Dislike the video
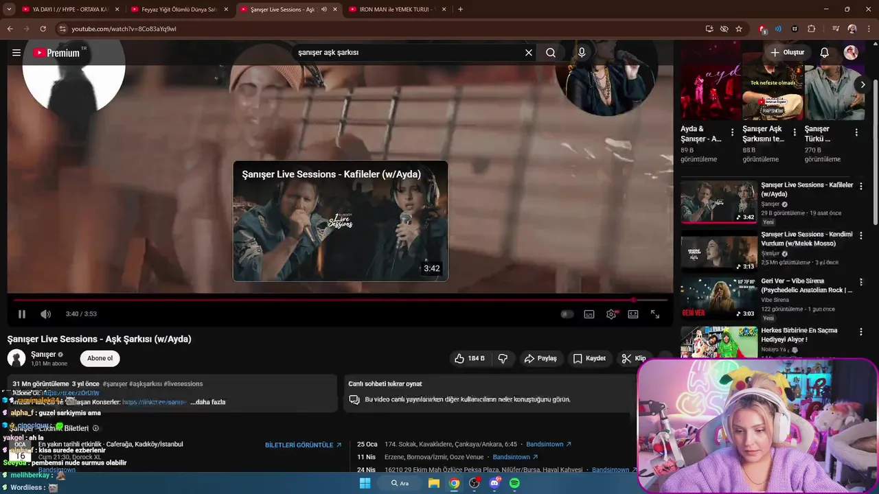This screenshot has height=494, width=879. tap(503, 358)
